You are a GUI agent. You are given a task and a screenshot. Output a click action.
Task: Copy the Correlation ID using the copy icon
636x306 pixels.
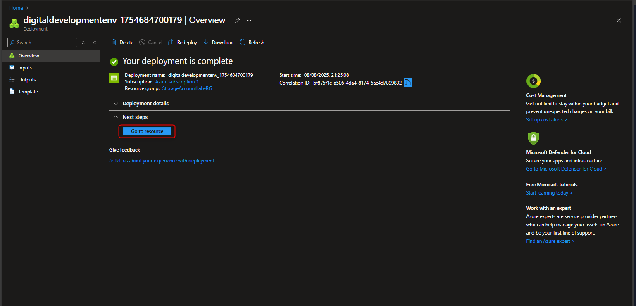(x=407, y=83)
